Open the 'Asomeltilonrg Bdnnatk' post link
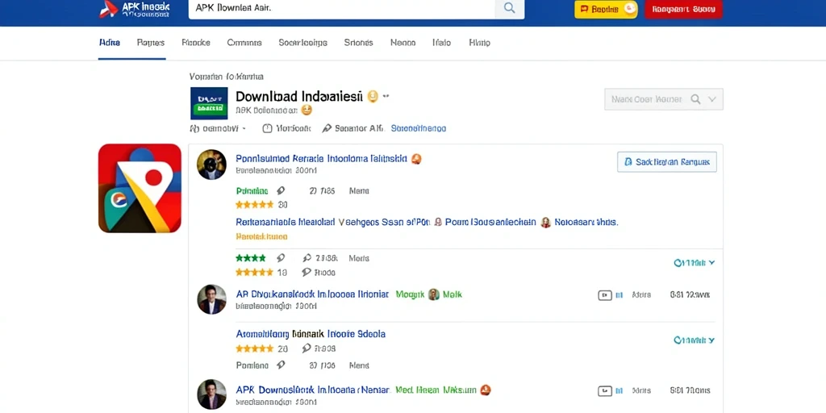Viewport: 826px width, 413px height. (x=311, y=334)
